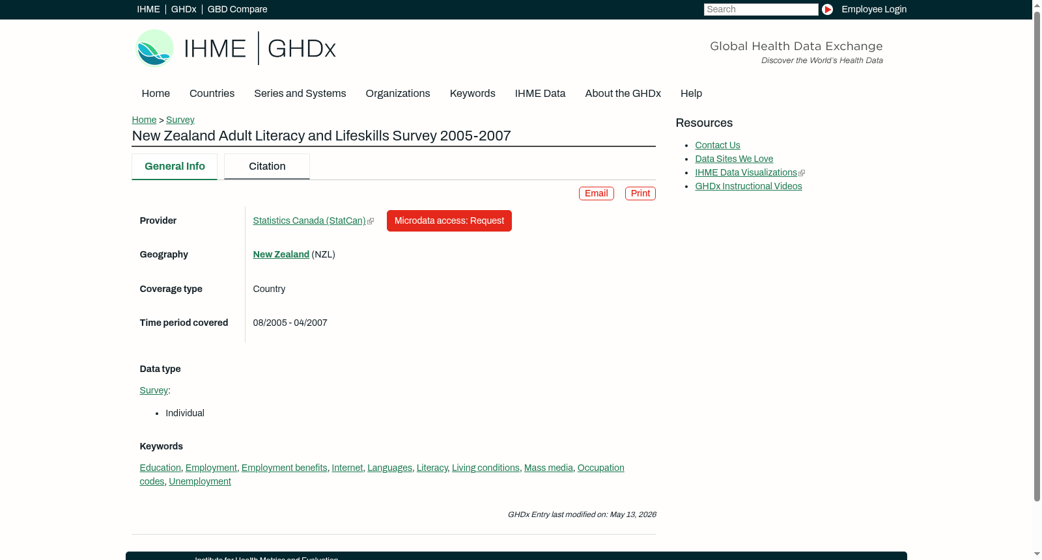The height and width of the screenshot is (560, 1042).
Task: Open the Unemployment keyword link
Action: (200, 481)
